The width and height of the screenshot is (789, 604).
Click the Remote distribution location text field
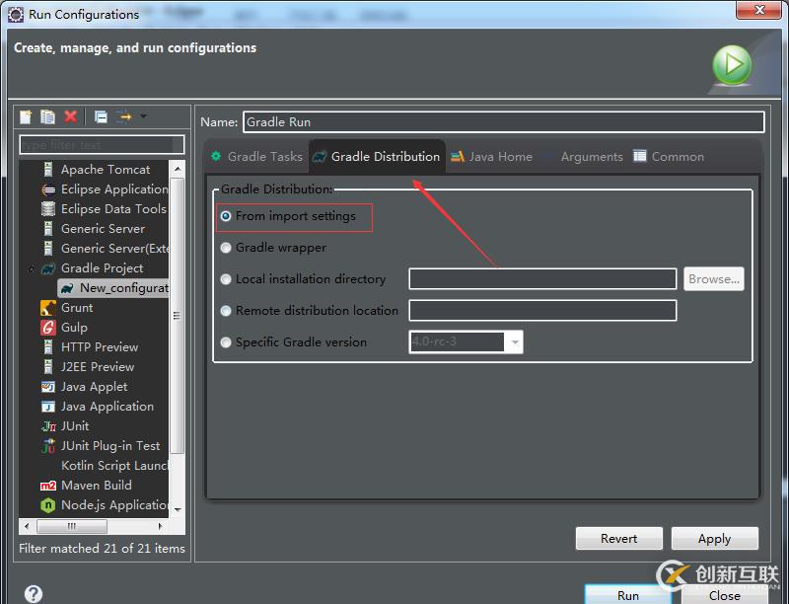point(542,311)
